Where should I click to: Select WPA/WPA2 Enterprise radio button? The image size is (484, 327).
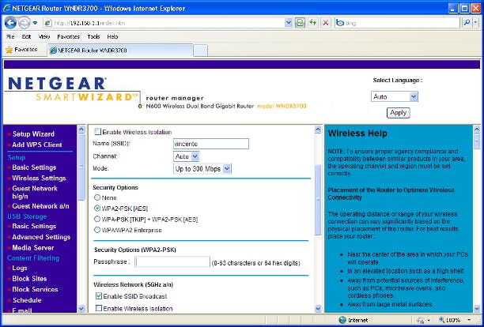pos(97,230)
